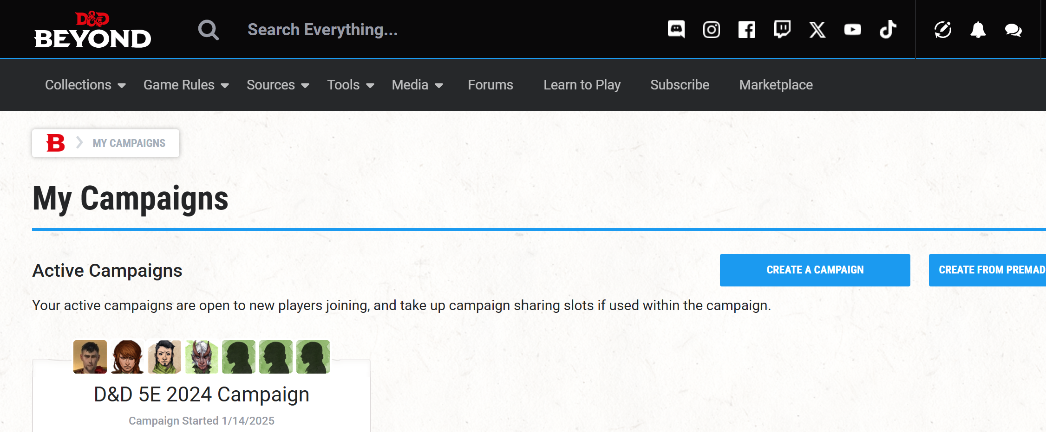Open the Discord social icon
This screenshot has width=1046, height=432.
(x=676, y=30)
